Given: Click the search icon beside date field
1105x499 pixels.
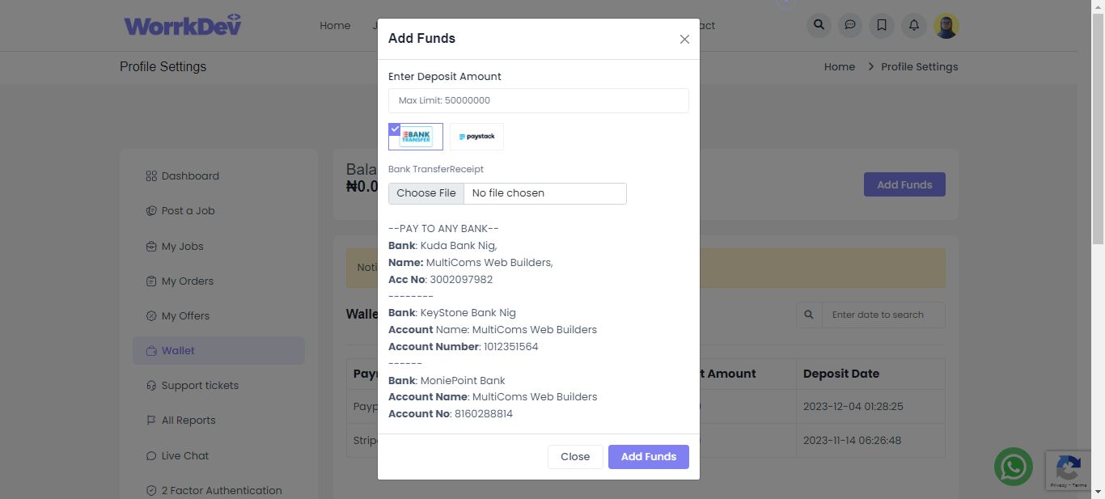Looking at the screenshot, I should pos(809,315).
